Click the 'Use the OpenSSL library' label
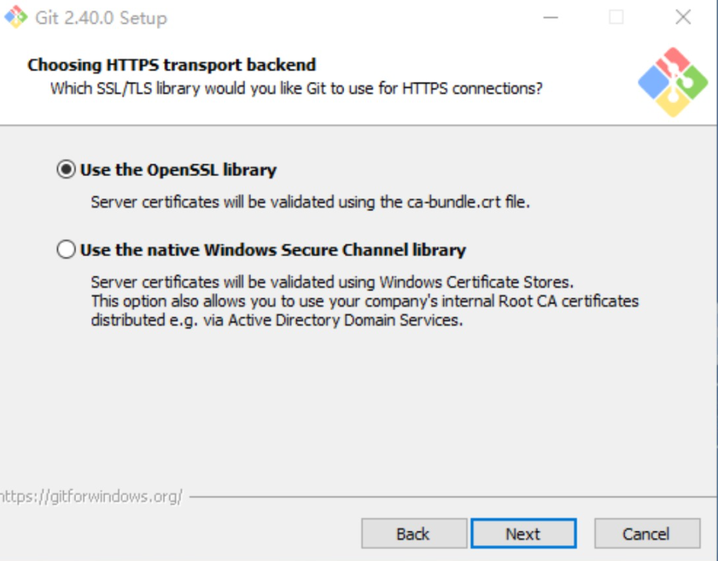 tap(178, 170)
